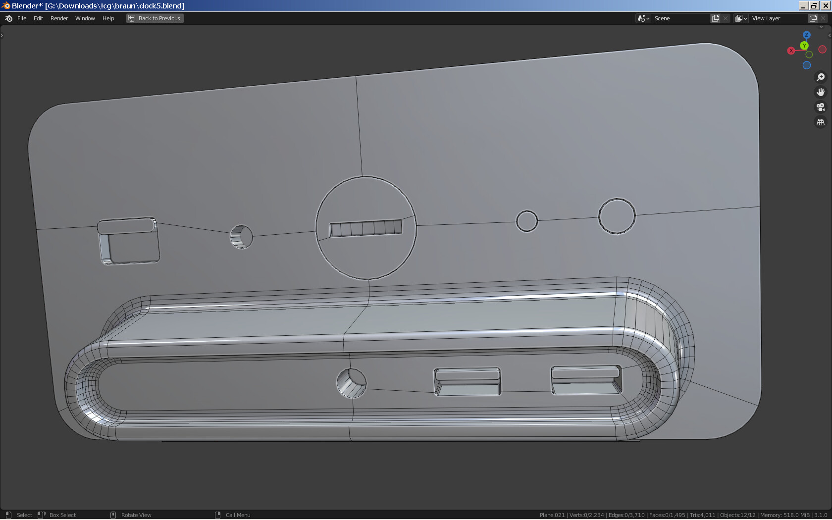832x520 pixels.
Task: Open the View Layer browse dropdown
Action: (x=741, y=18)
